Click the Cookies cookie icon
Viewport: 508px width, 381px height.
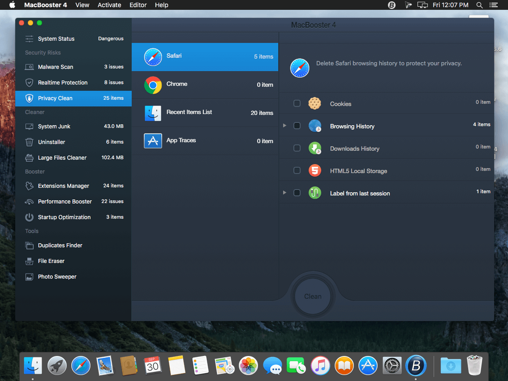coord(314,103)
